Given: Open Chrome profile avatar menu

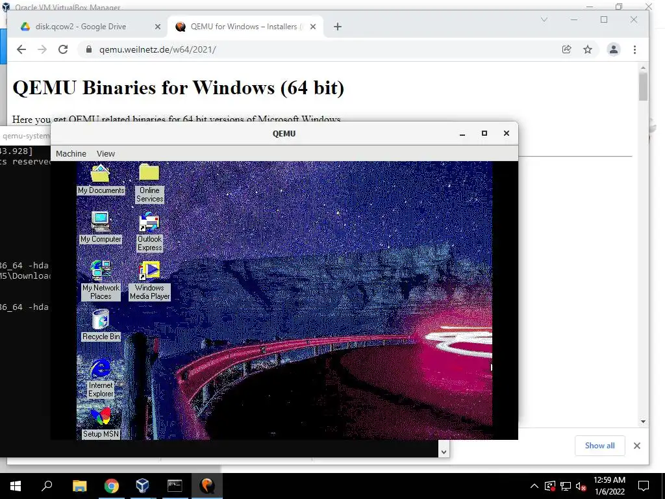Looking at the screenshot, I should (613, 49).
